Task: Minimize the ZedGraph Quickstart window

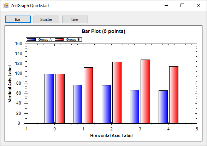Action: [x=166, y=5]
